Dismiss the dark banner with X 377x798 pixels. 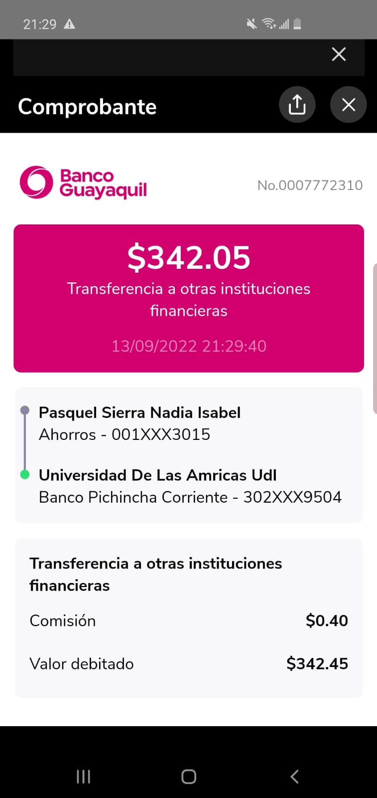click(339, 54)
